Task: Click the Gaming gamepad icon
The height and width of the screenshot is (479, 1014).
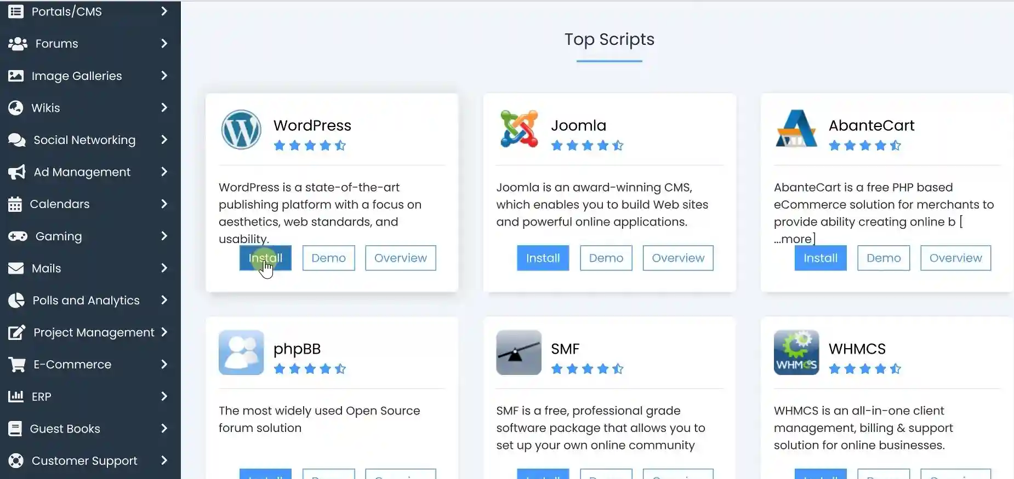Action: point(18,236)
